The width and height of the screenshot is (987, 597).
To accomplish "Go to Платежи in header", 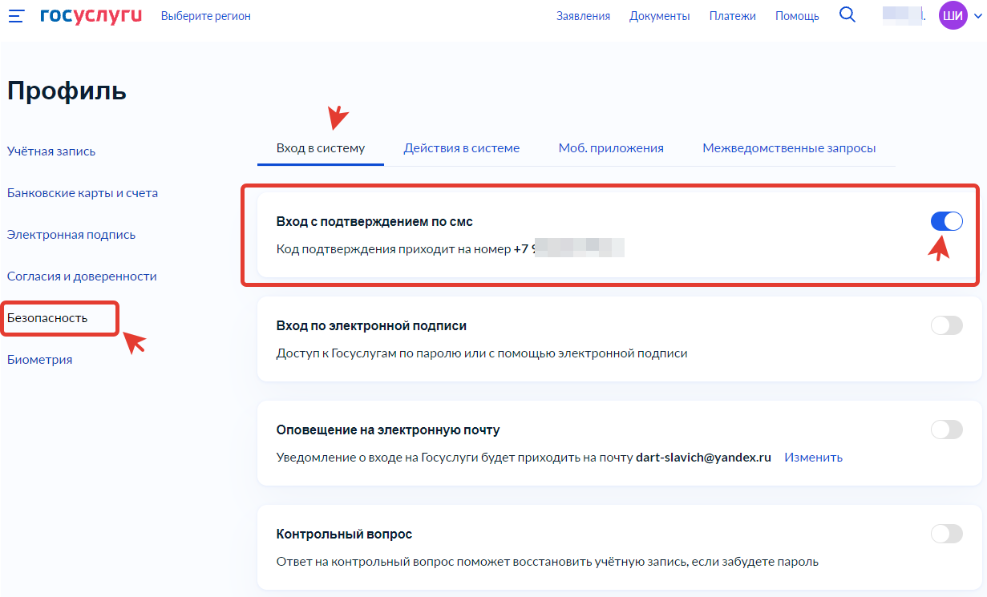I will point(732,16).
